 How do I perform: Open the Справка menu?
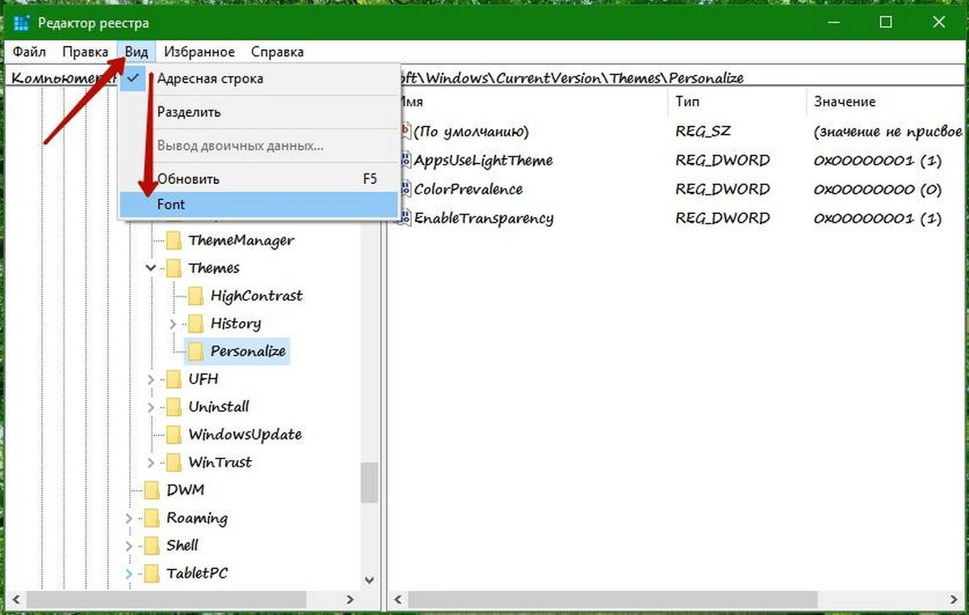277,52
